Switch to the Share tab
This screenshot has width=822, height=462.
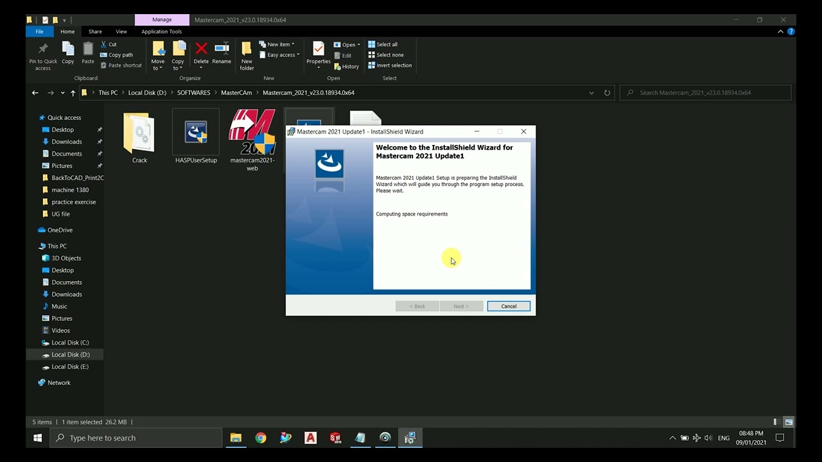coord(95,31)
